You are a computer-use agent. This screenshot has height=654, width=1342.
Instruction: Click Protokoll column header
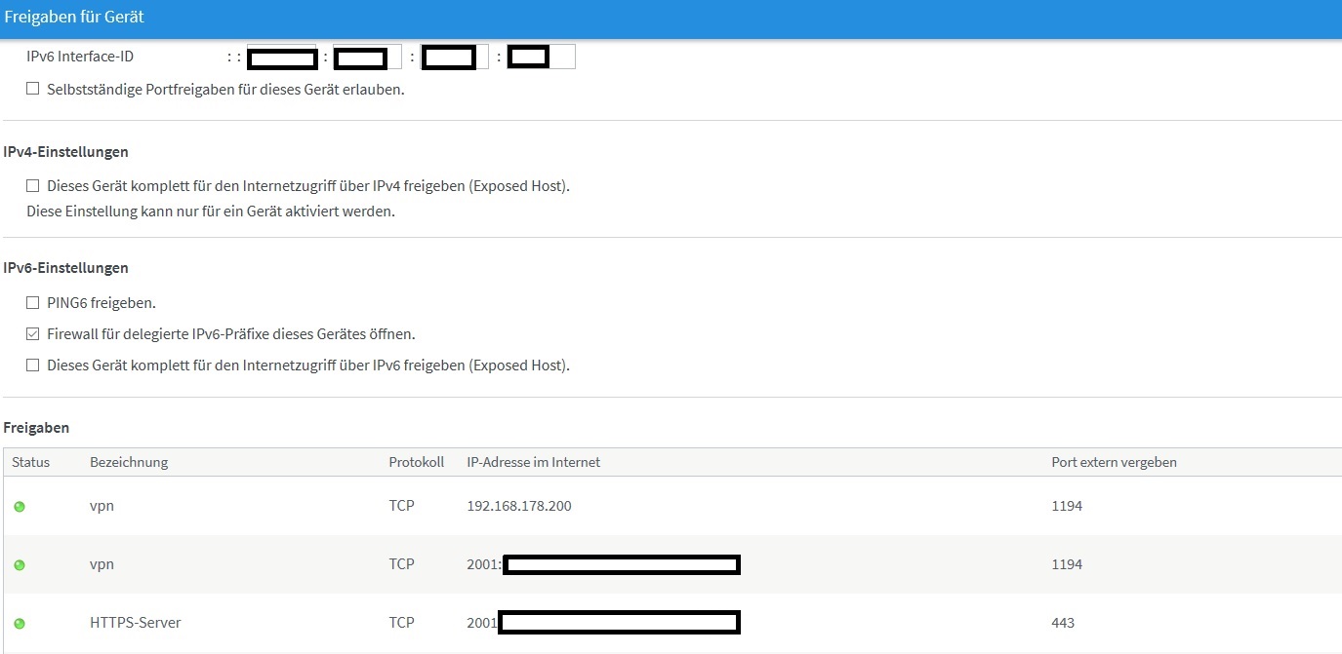point(416,462)
